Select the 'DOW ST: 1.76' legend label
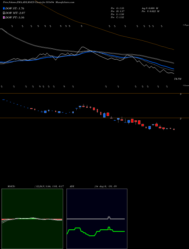Image resolution: width=189 pixels, height=249 pixels. [15, 8]
